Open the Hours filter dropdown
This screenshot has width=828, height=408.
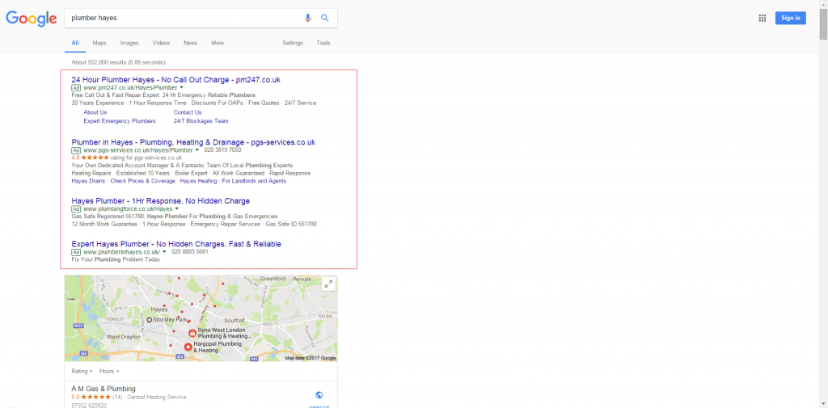109,371
